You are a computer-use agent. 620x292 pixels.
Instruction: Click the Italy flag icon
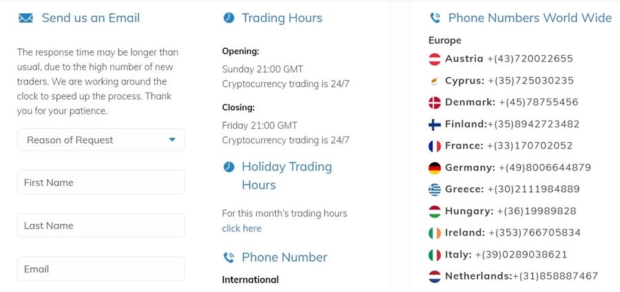coord(435,255)
